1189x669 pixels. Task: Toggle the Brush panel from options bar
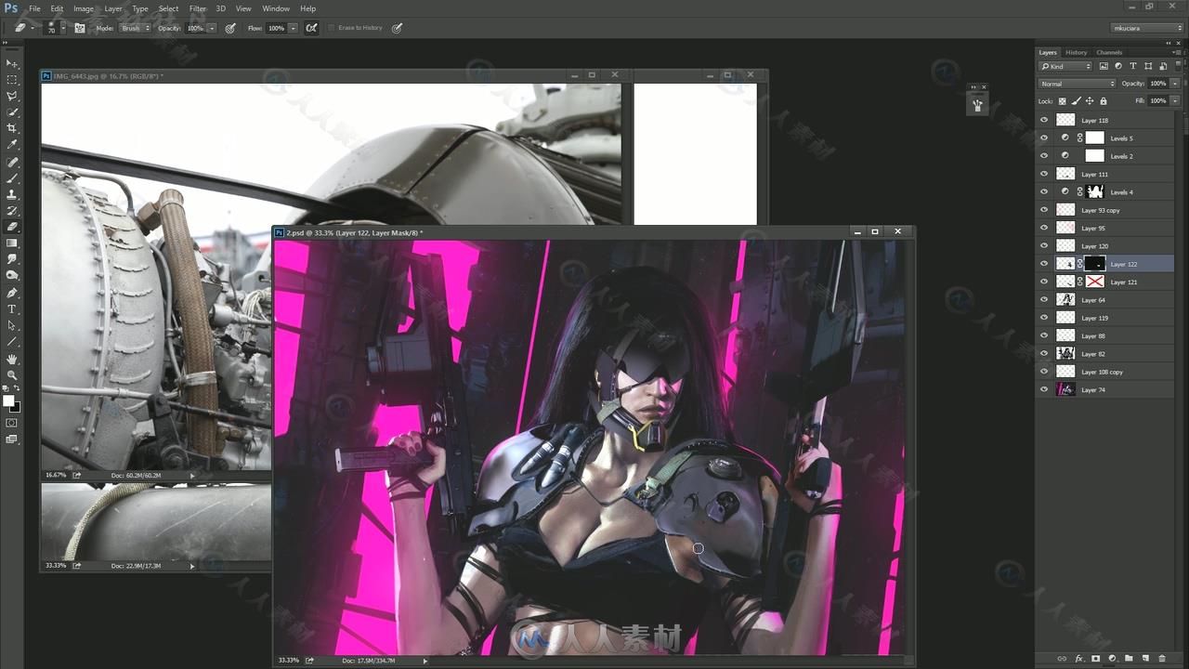80,28
